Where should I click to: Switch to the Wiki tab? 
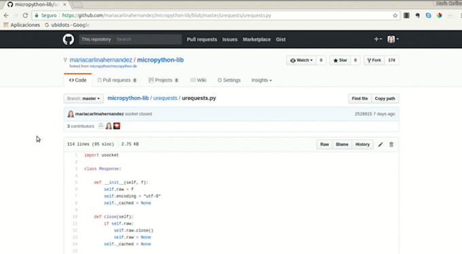(x=198, y=80)
